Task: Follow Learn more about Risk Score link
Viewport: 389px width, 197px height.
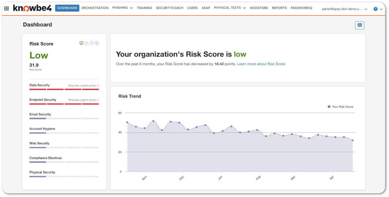Action: 261,64
